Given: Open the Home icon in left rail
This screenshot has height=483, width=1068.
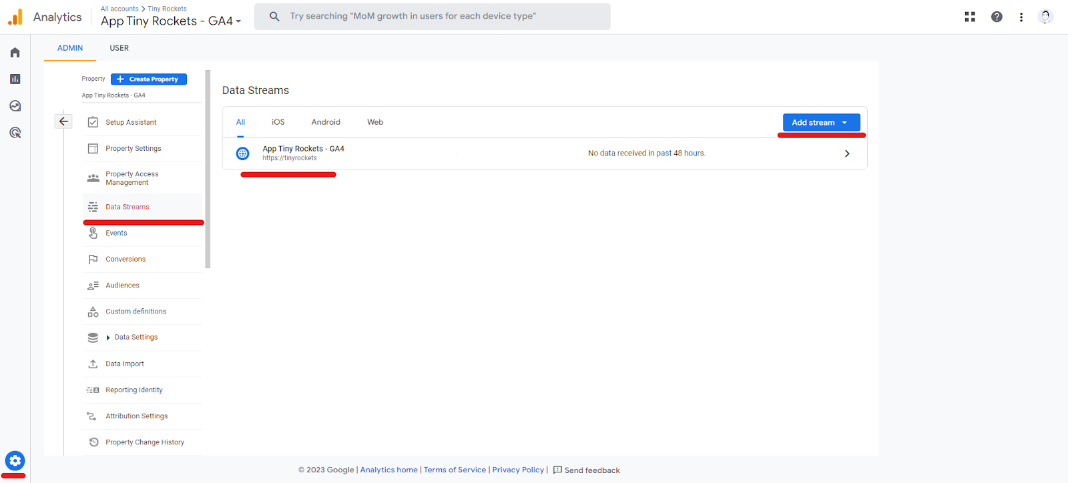Looking at the screenshot, I should (15, 53).
